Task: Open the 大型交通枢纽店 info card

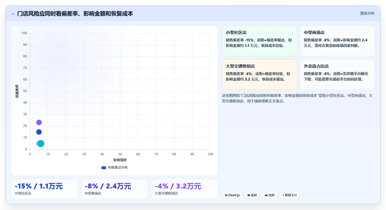Action: pos(259,75)
